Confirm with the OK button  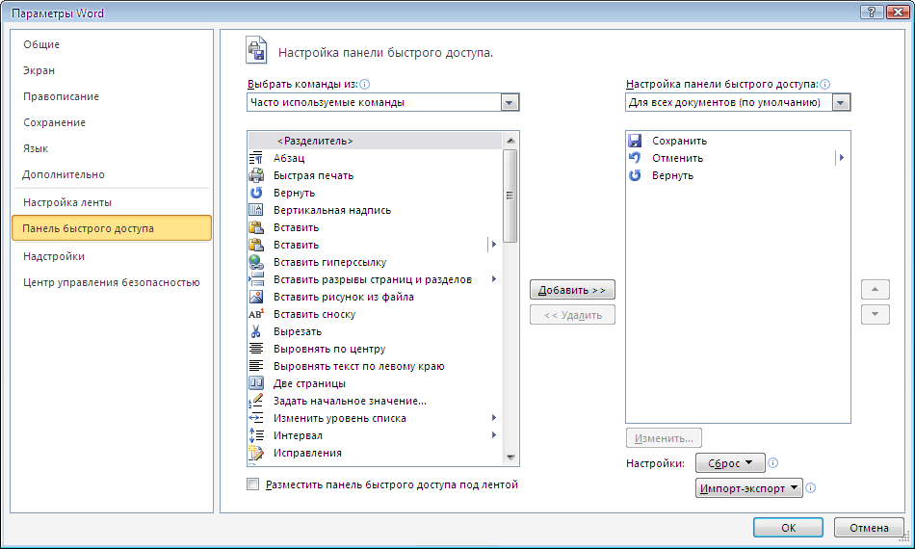tap(789, 528)
